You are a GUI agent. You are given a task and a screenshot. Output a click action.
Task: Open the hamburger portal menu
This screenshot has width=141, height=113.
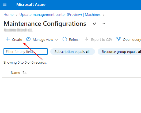point(5,4)
